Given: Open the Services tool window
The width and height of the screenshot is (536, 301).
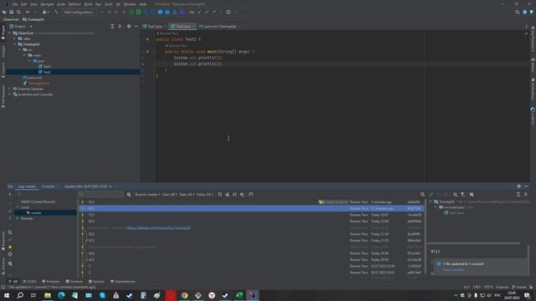Looking at the screenshot, I should point(96,282).
